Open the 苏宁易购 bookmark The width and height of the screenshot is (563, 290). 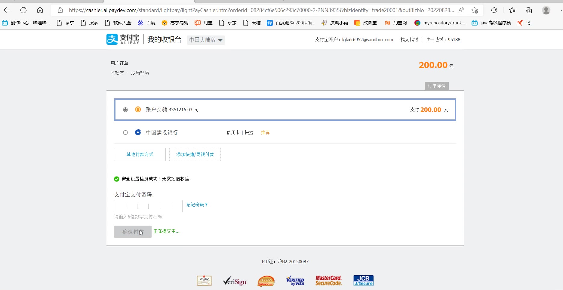click(x=175, y=23)
